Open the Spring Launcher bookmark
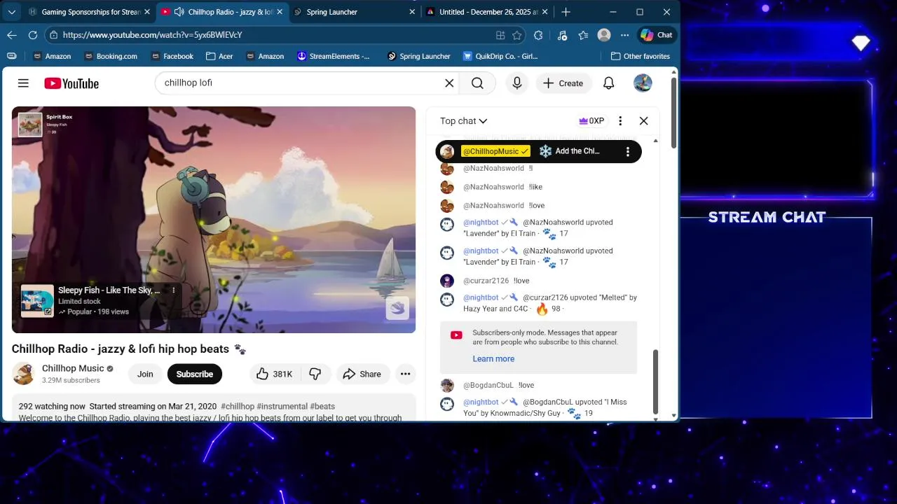This screenshot has height=504, width=897. (418, 56)
